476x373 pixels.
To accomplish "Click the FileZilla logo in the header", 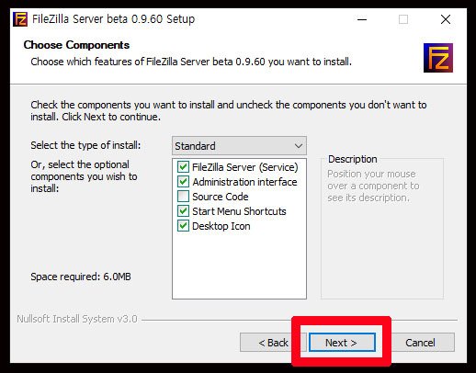I will pos(438,58).
